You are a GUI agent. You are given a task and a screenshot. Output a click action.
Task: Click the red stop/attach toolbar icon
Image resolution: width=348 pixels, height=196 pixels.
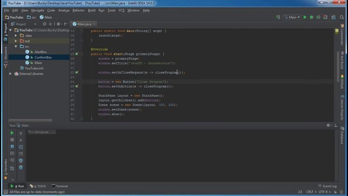[325, 17]
